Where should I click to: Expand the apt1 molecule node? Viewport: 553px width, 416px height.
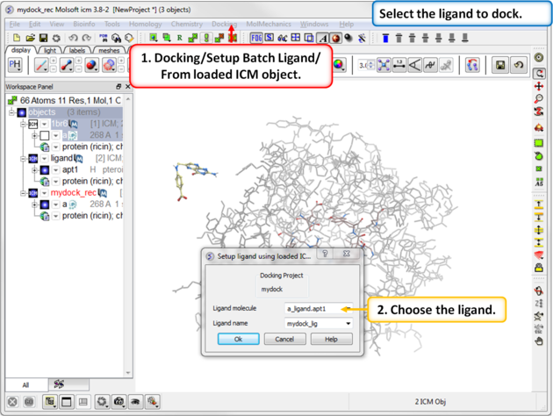point(34,170)
